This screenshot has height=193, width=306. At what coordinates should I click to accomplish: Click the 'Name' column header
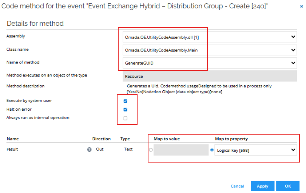[x=13, y=139]
